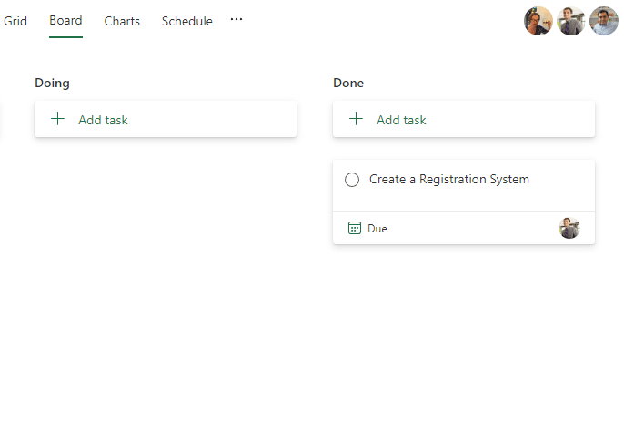Click the plus icon in Done column
Screen dimensions: 624x434
(x=357, y=119)
